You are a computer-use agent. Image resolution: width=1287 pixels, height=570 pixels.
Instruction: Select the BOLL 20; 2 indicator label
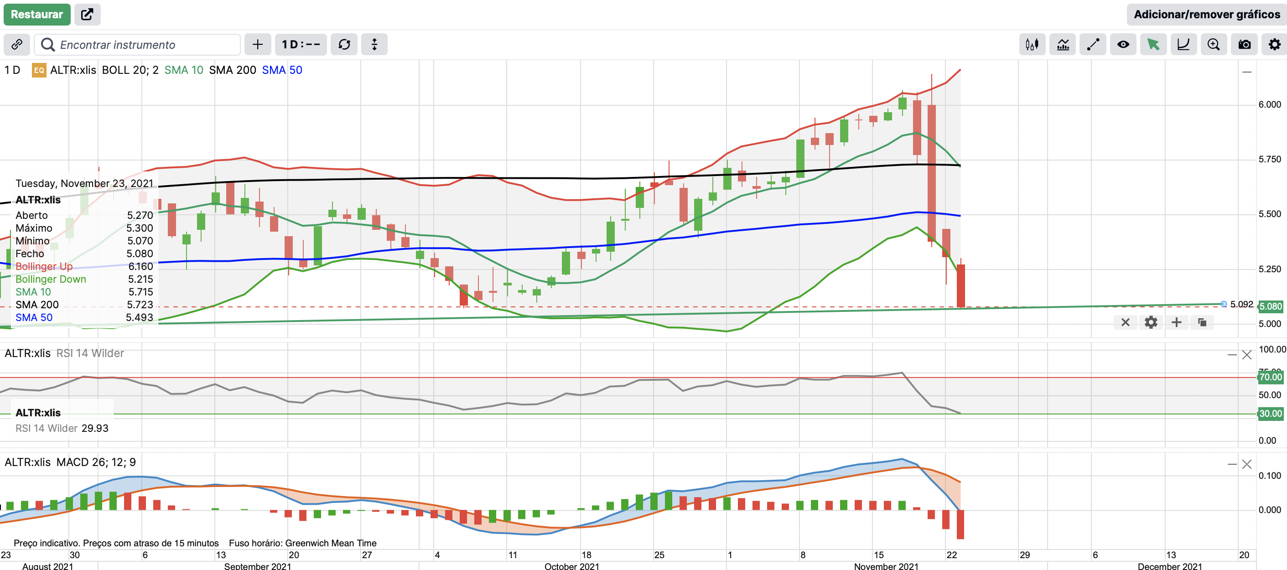point(130,70)
